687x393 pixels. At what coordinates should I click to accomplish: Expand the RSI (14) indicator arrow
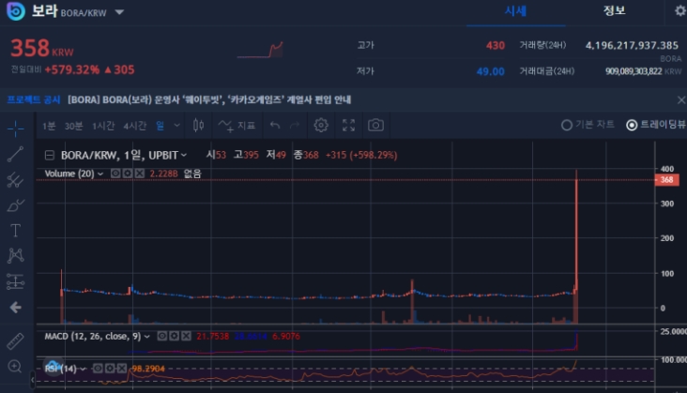click(83, 369)
